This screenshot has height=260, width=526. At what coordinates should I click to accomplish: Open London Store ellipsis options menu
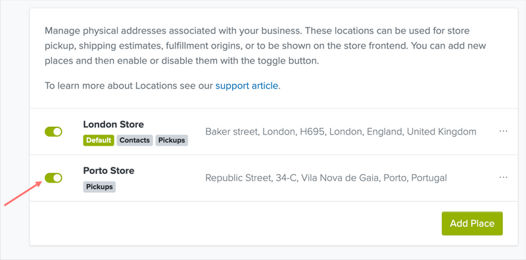503,131
